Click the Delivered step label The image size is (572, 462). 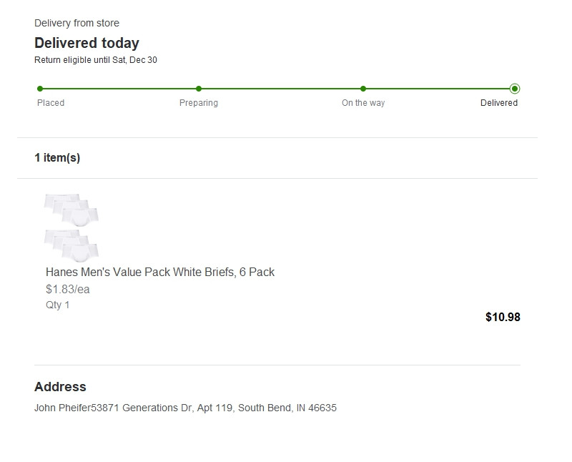click(498, 103)
